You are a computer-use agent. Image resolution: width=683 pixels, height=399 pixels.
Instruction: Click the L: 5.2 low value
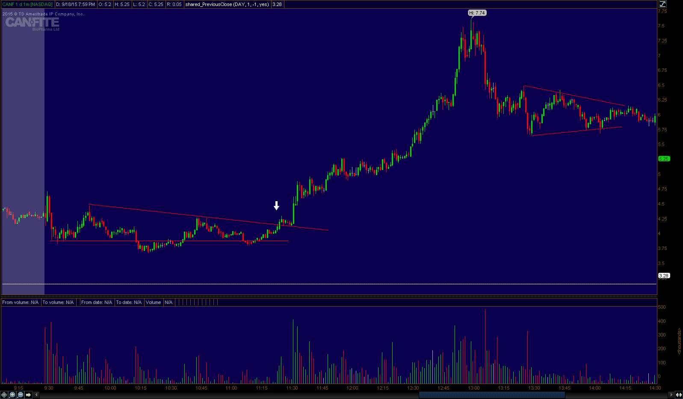(139, 4)
